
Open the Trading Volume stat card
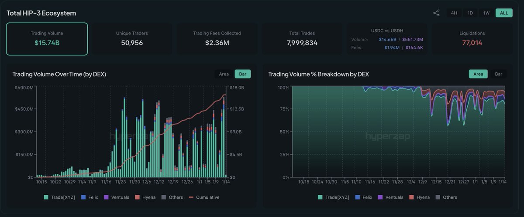click(x=47, y=39)
